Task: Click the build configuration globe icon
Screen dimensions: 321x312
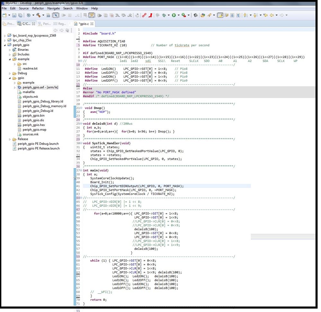Action: (29, 15)
